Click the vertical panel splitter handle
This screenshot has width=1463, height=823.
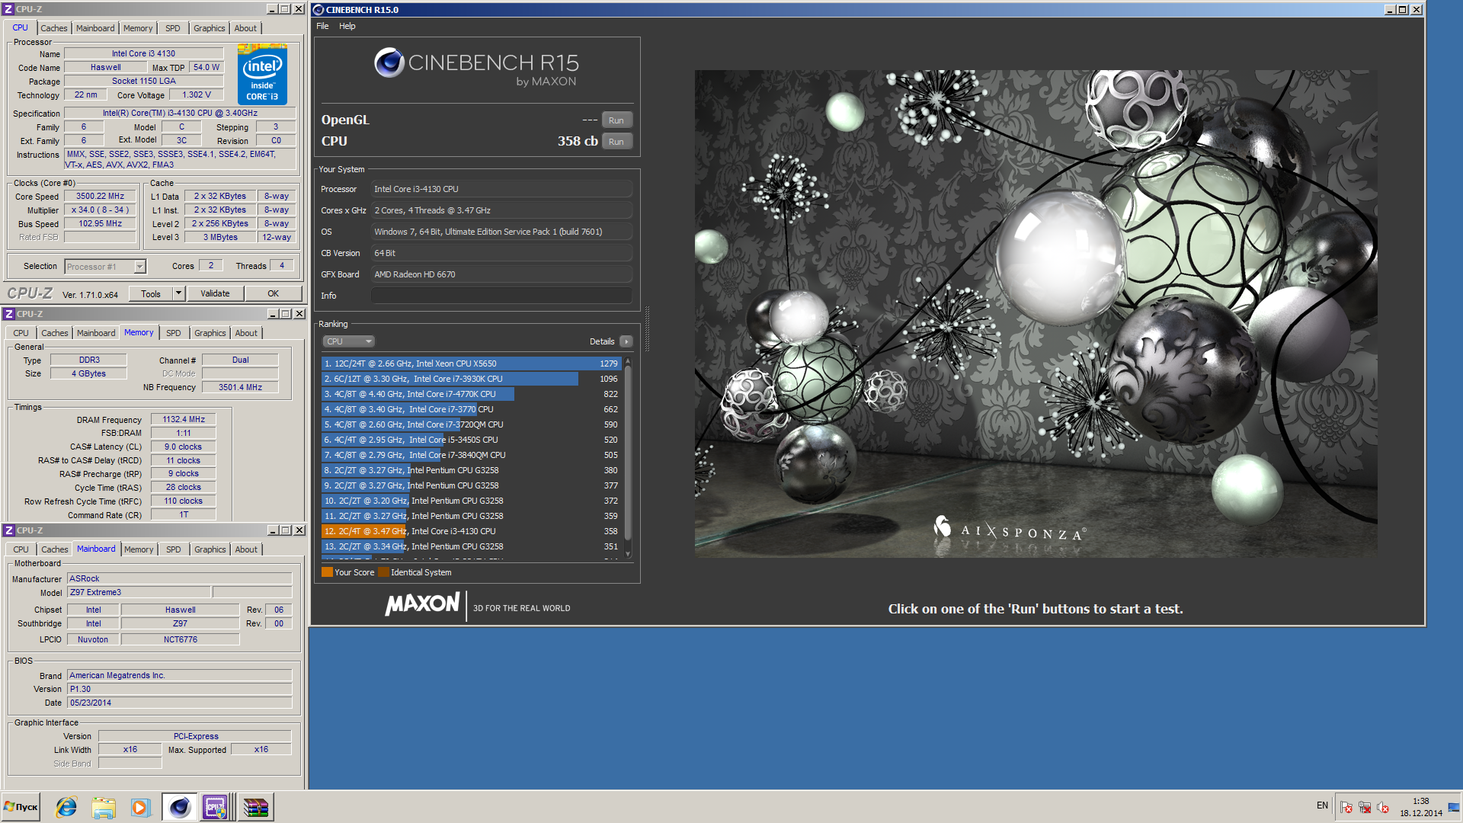[x=647, y=328]
